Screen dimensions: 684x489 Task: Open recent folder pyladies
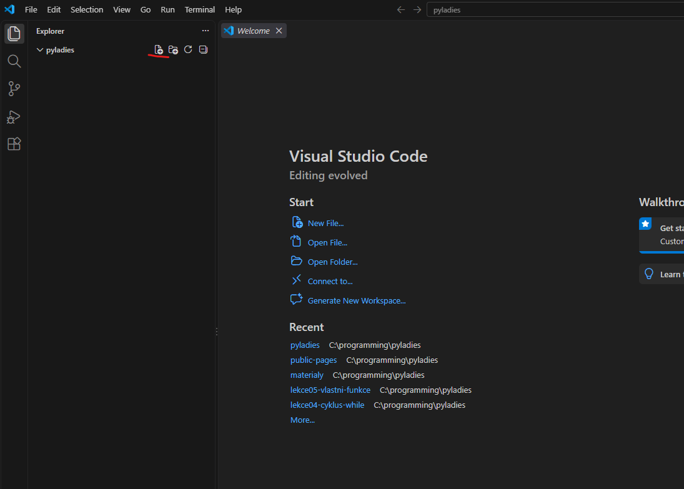pos(305,345)
